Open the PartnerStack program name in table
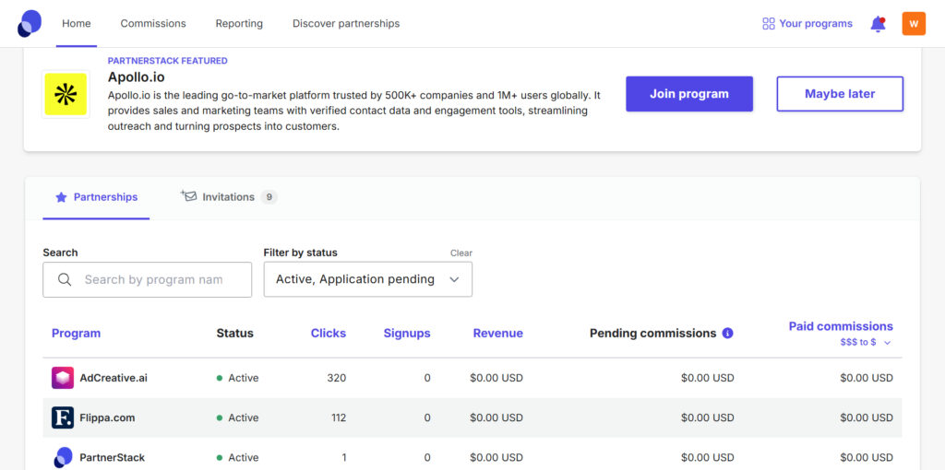Viewport: 945px width, 470px height. point(112,457)
